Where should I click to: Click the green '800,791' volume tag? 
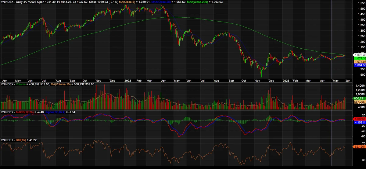coord(359,98)
